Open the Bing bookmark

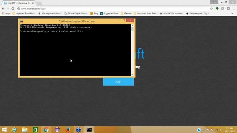94,13
